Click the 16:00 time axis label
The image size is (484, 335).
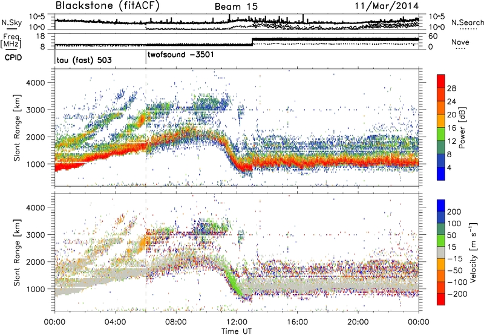click(x=297, y=322)
